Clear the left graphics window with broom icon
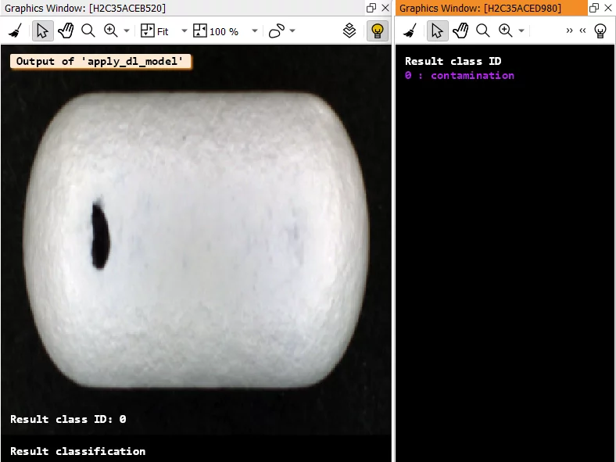 coord(14,31)
